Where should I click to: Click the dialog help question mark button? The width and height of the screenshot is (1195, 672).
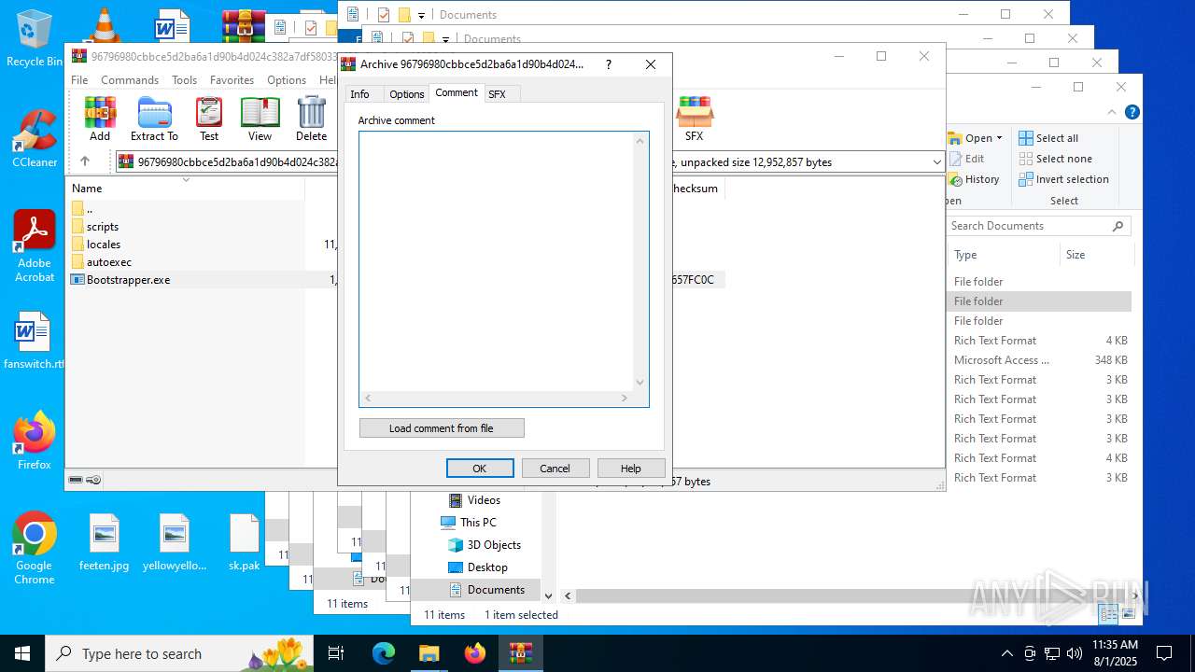(x=609, y=64)
